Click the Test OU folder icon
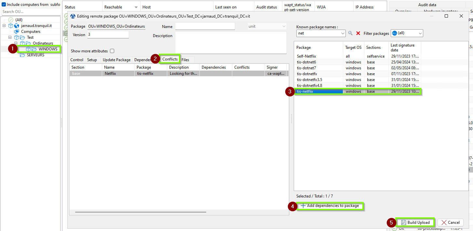Image resolution: width=473 pixels, height=231 pixels. [x=22, y=37]
